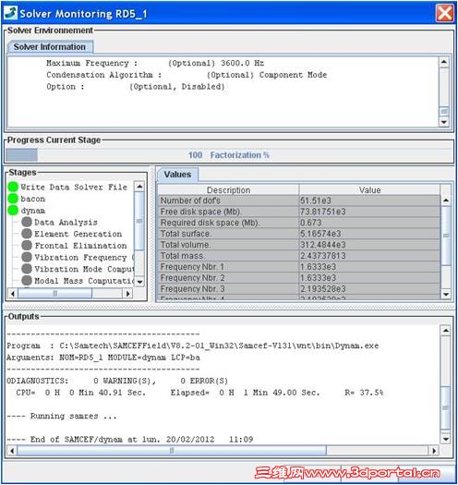Screen dimensions: 458x485
Task: Select the Total surface row
Action: 299,234
